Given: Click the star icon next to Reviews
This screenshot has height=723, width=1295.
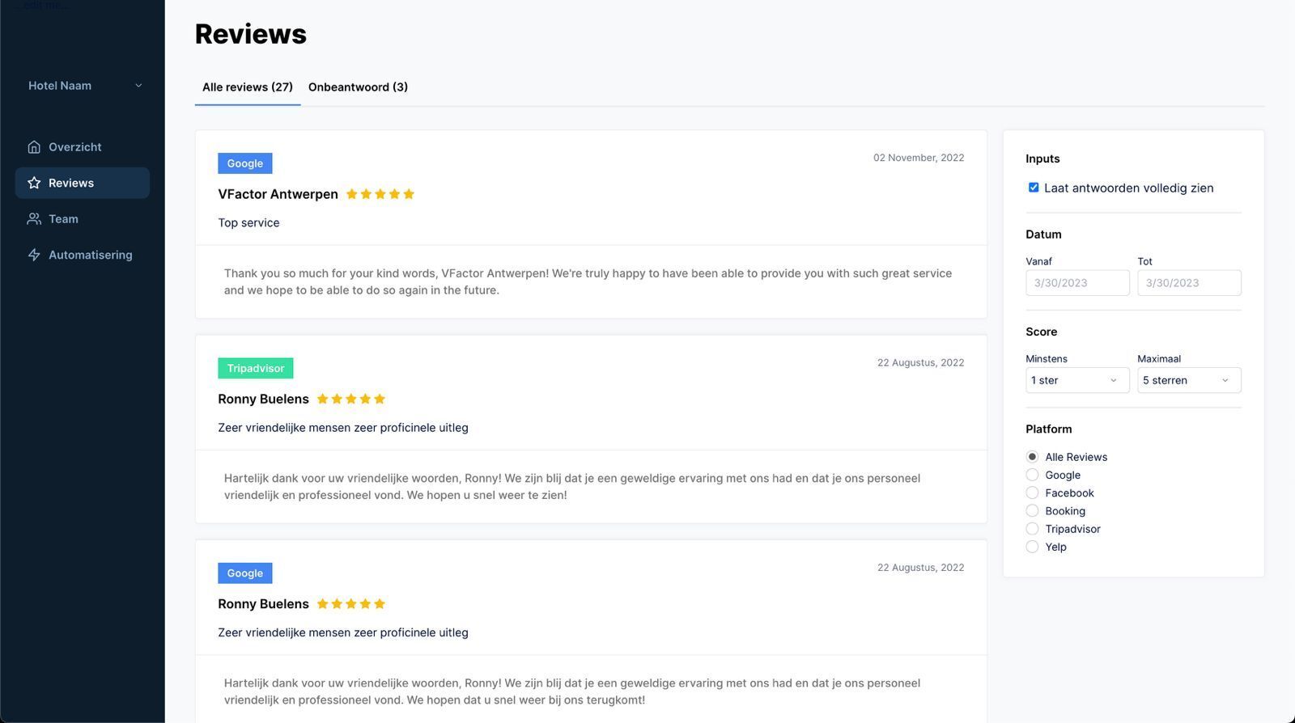Looking at the screenshot, I should point(34,183).
